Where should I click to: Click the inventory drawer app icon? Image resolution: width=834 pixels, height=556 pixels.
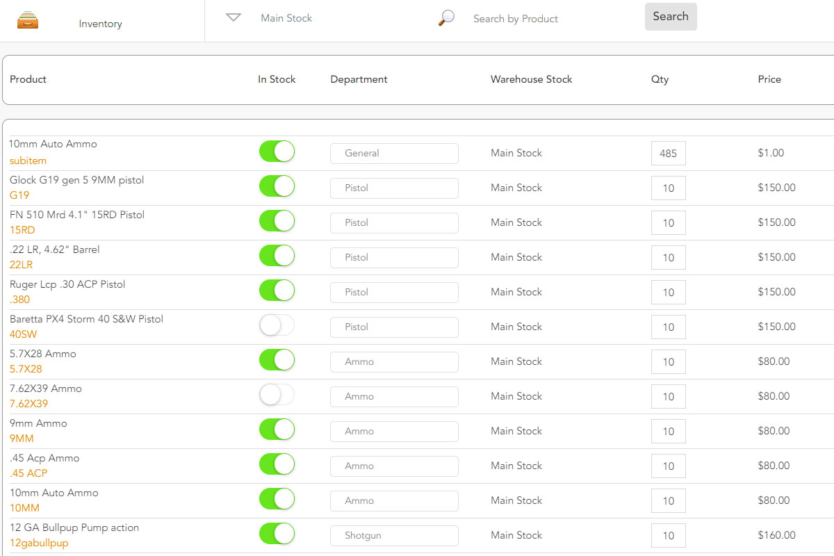(x=28, y=19)
